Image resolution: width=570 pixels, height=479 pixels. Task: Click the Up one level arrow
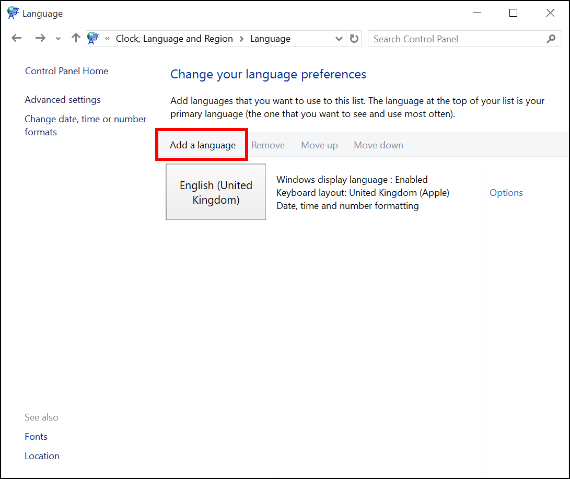coord(75,38)
